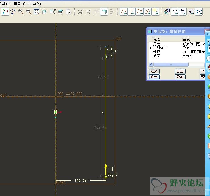
Task: Select the zoom out magnifier tool
Action: pos(29,12)
